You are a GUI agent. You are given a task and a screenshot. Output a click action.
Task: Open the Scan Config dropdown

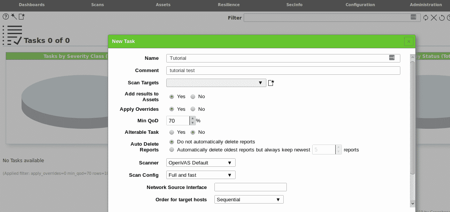coord(201,175)
